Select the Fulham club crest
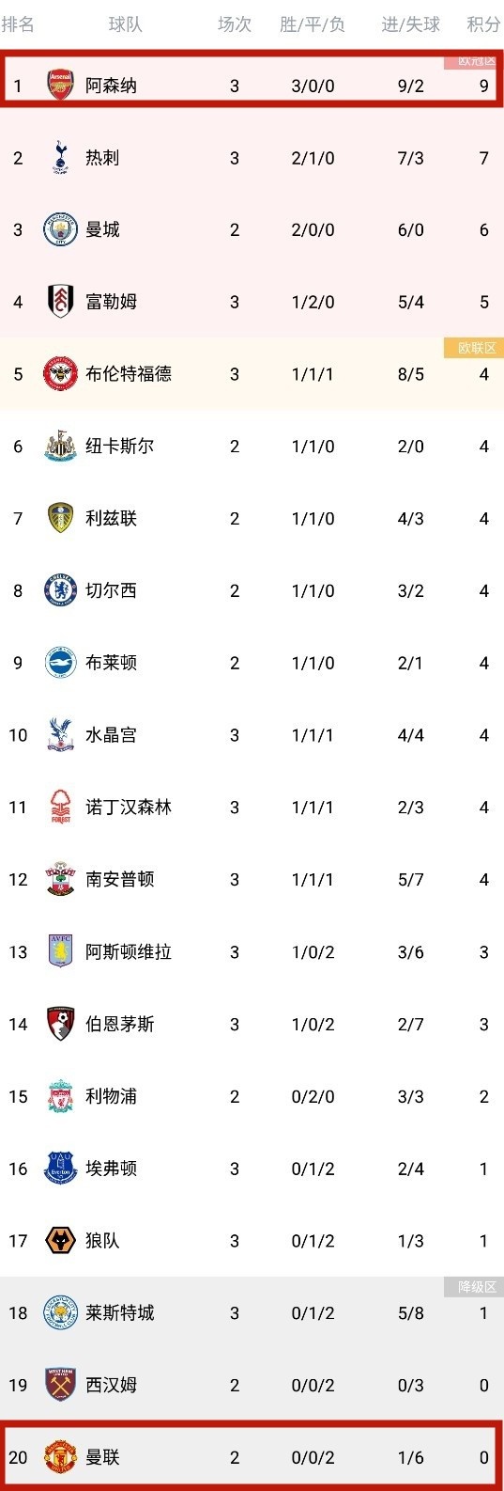The height and width of the screenshot is (1491, 504). click(60, 302)
